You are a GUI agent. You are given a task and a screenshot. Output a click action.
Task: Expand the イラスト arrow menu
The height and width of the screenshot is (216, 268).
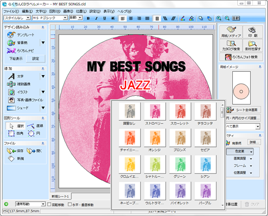pyautogui.click(x=43, y=92)
